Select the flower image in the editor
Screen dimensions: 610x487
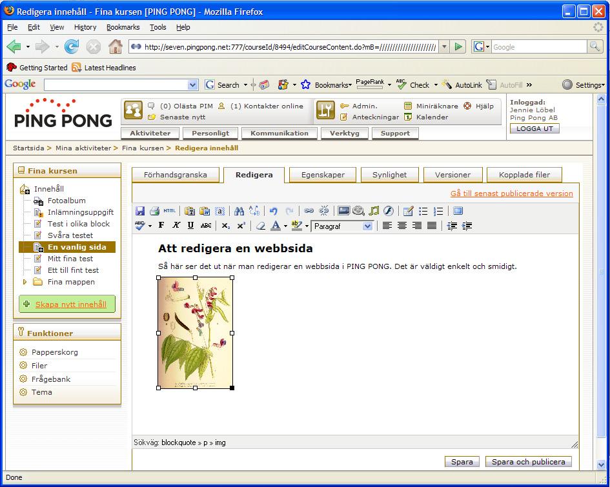[x=196, y=333]
